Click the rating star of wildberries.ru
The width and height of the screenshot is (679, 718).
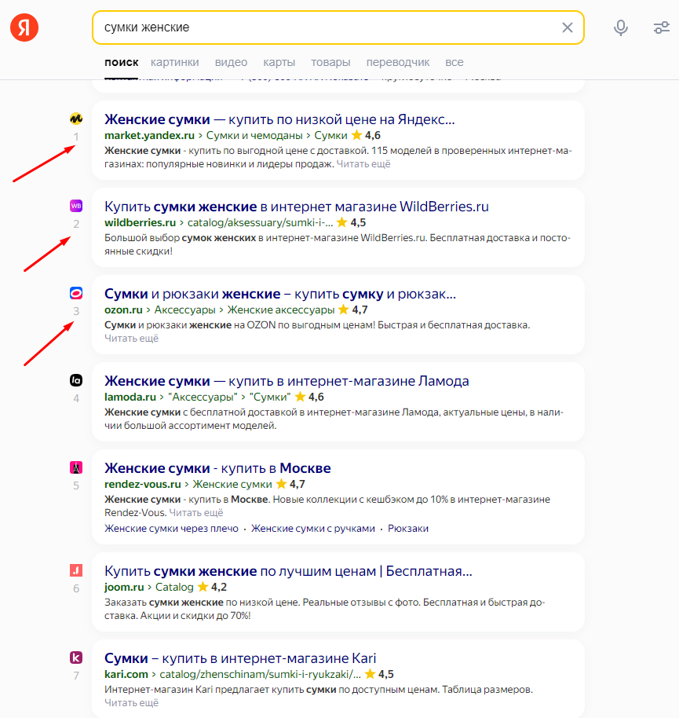[342, 222]
